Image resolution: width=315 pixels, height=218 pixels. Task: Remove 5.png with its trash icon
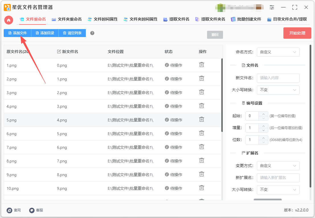click(x=201, y=119)
